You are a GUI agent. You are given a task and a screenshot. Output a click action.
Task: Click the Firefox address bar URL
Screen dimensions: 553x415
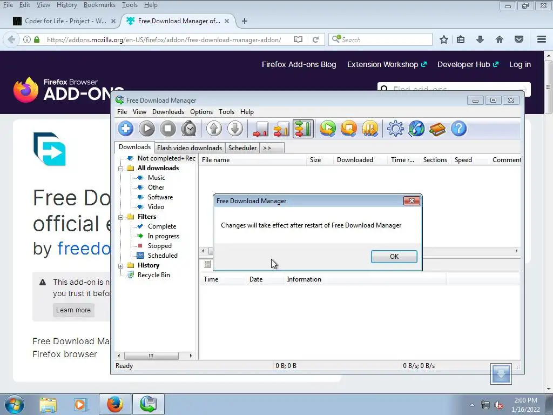click(164, 40)
